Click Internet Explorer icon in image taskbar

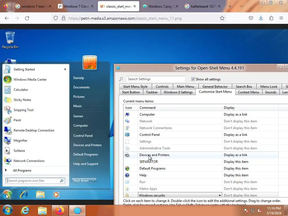(x=24, y=194)
